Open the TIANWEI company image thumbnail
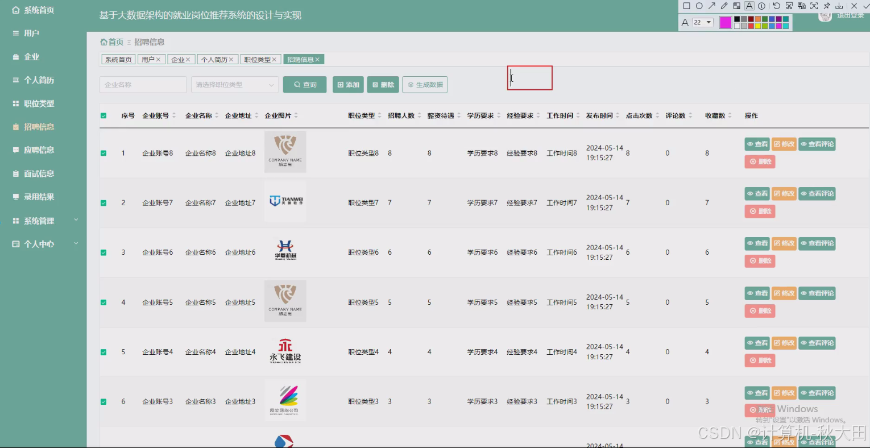The width and height of the screenshot is (870, 448). [x=285, y=201]
